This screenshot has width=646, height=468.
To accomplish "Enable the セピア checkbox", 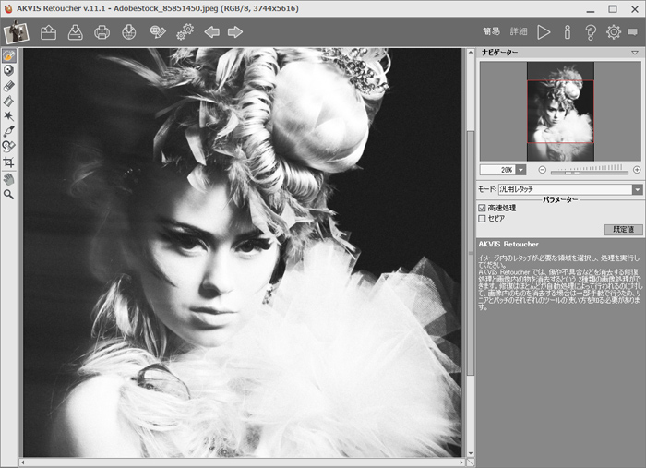I will [x=482, y=219].
